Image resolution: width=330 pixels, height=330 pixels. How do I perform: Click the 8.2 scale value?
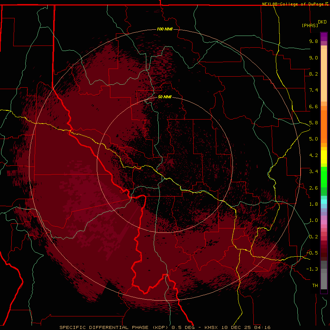pyautogui.click(x=313, y=74)
